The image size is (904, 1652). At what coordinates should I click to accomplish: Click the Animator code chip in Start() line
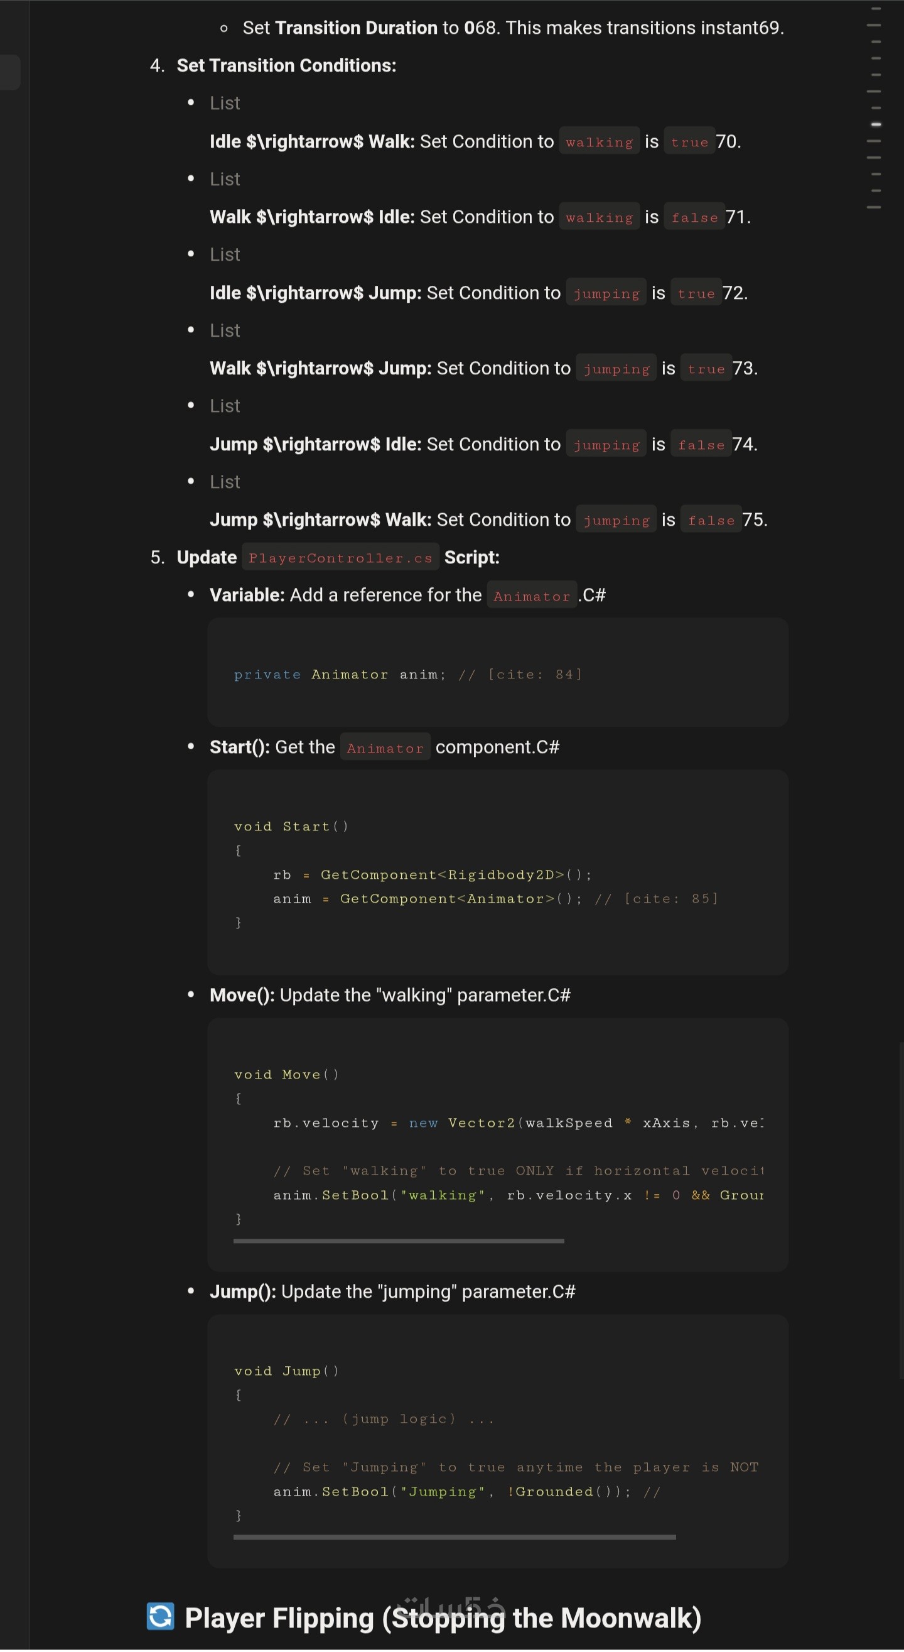[385, 747]
